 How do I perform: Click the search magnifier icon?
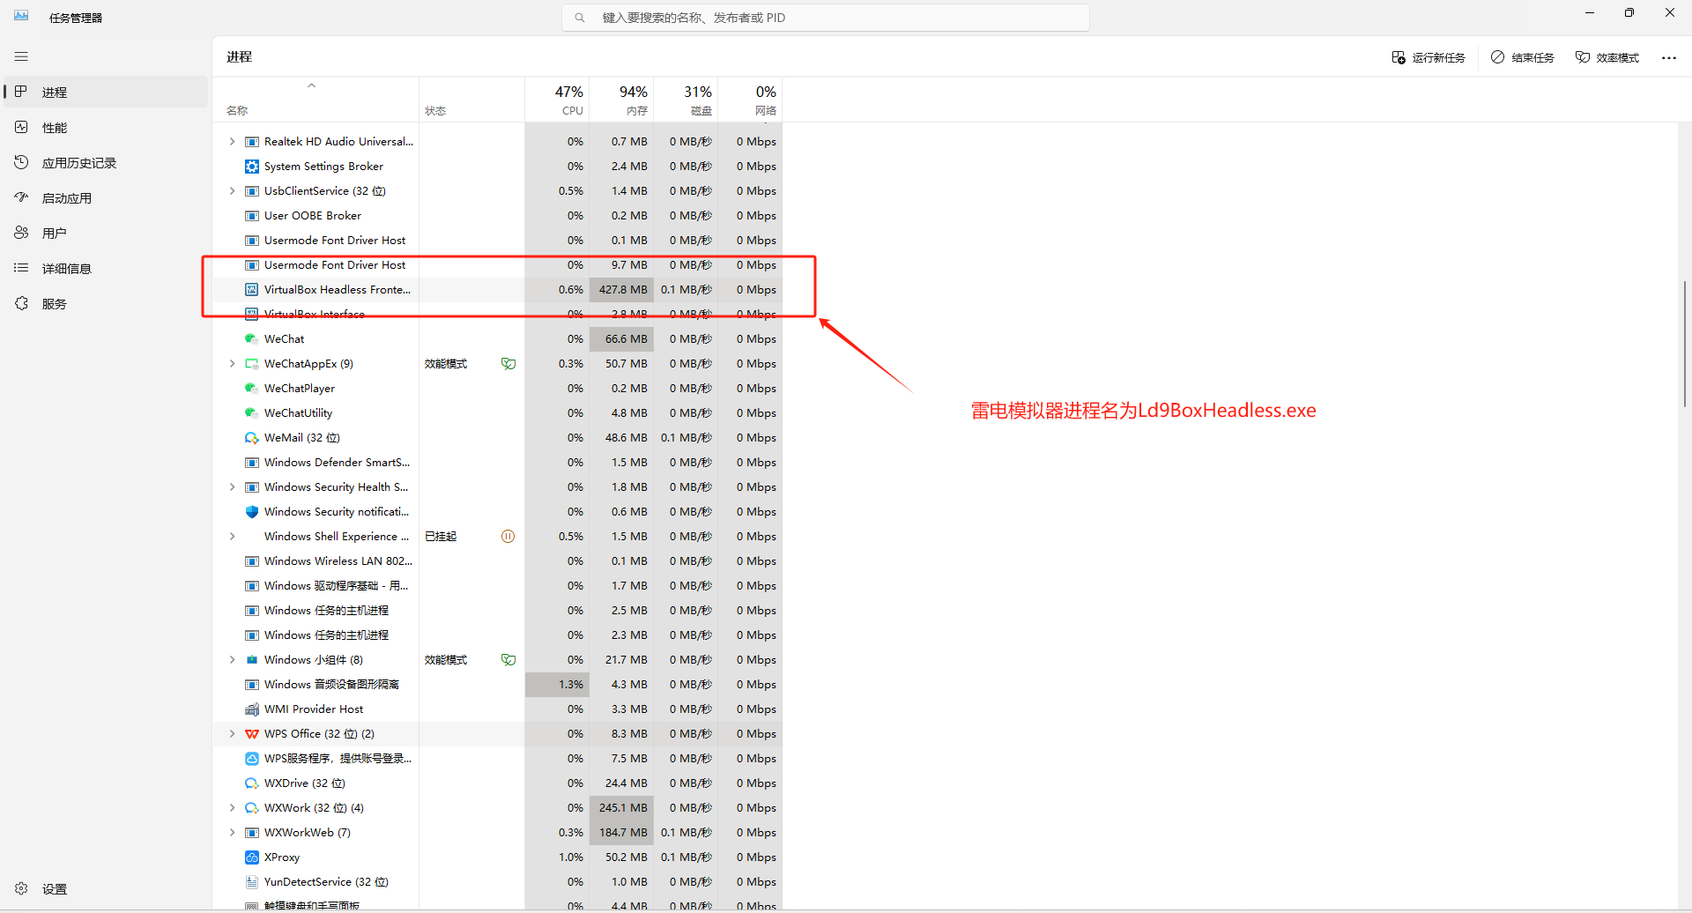point(580,18)
